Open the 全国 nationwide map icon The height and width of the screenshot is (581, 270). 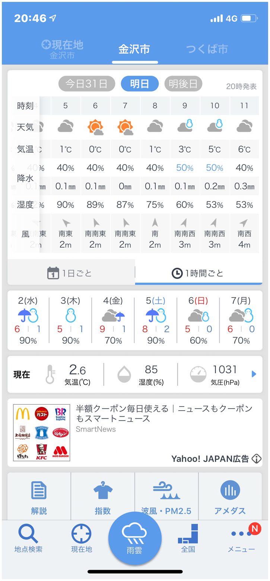pos(188,535)
